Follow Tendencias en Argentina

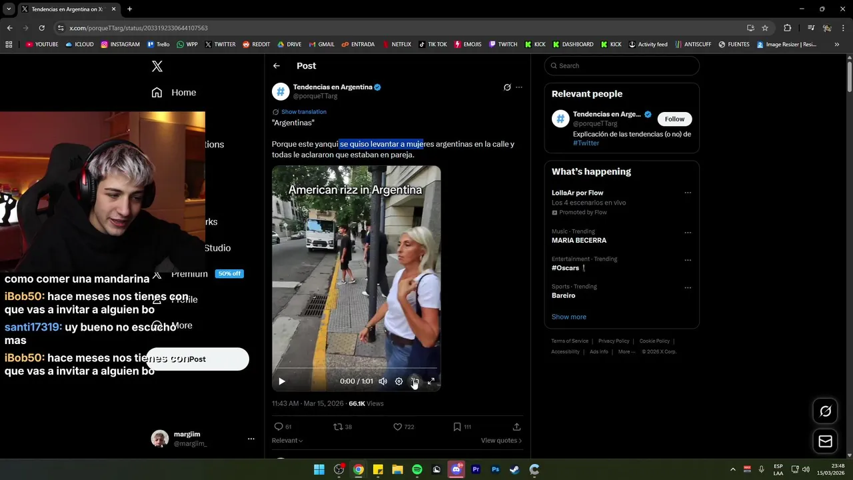(x=674, y=119)
